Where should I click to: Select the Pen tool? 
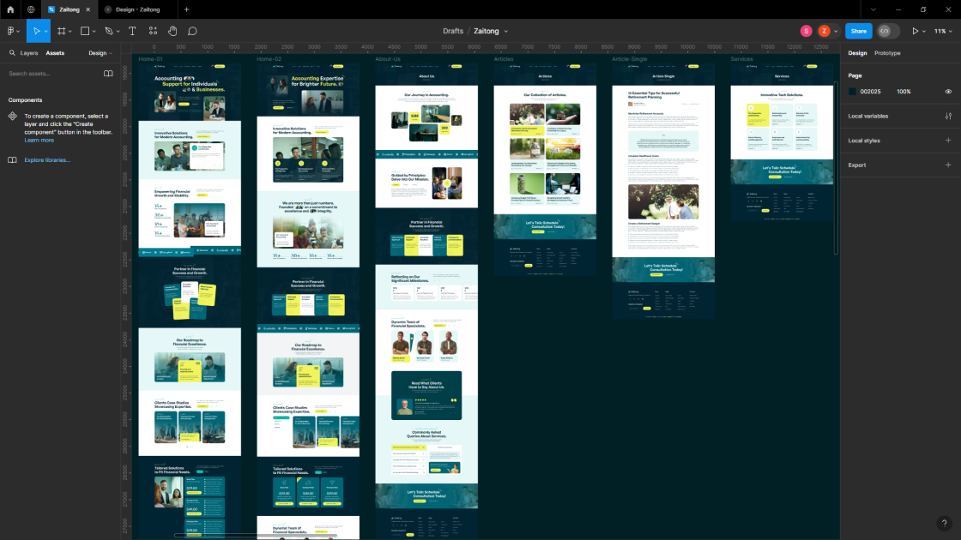[x=109, y=31]
